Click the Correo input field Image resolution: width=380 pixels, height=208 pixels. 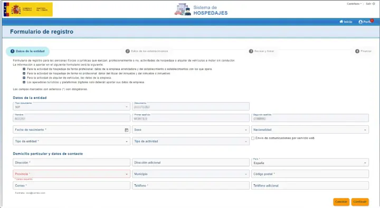71,185
